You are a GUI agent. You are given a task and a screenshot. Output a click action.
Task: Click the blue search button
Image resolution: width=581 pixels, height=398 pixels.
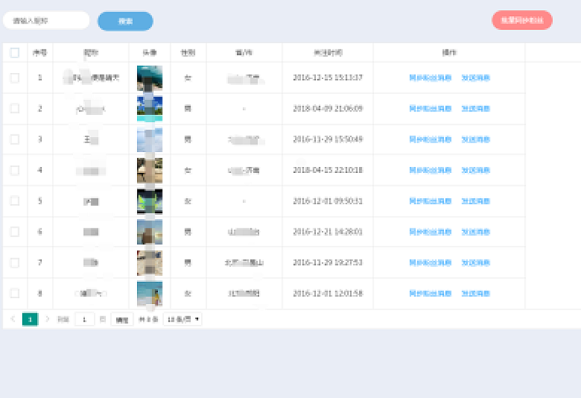coord(125,21)
